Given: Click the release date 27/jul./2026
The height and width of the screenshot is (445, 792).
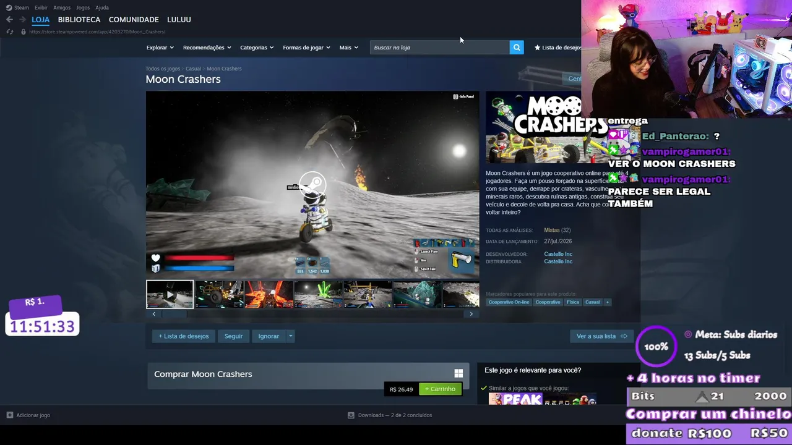Looking at the screenshot, I should coord(558,242).
